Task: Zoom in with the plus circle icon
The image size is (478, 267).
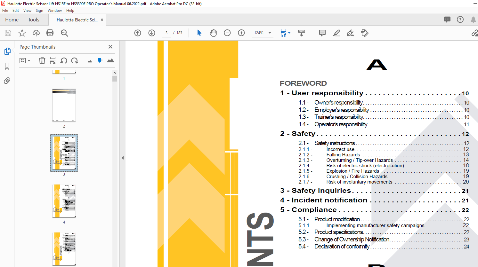Action: tap(241, 33)
